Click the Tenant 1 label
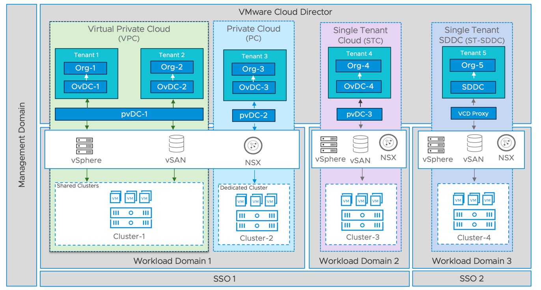The image size is (541, 290). pyautogui.click(x=86, y=55)
